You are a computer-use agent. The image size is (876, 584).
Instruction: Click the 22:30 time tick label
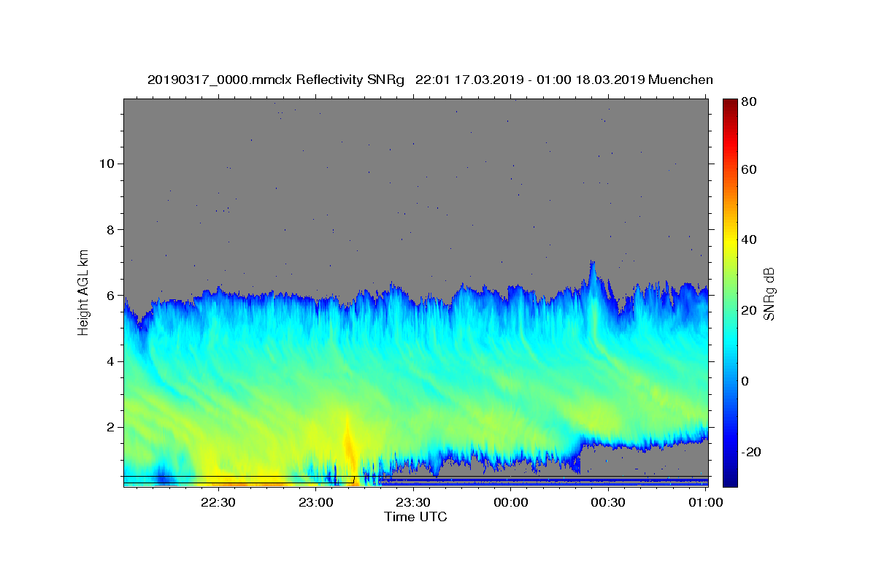[x=218, y=502]
